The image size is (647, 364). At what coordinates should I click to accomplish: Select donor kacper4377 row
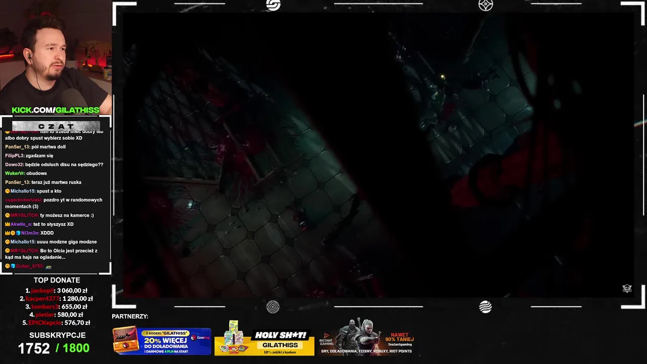coord(57,299)
